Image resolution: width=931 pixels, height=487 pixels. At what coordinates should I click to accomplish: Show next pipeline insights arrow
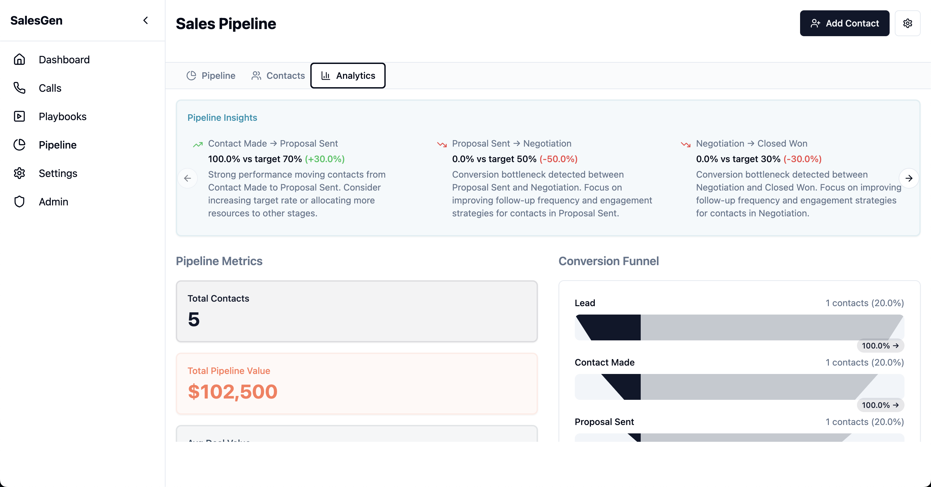point(909,178)
